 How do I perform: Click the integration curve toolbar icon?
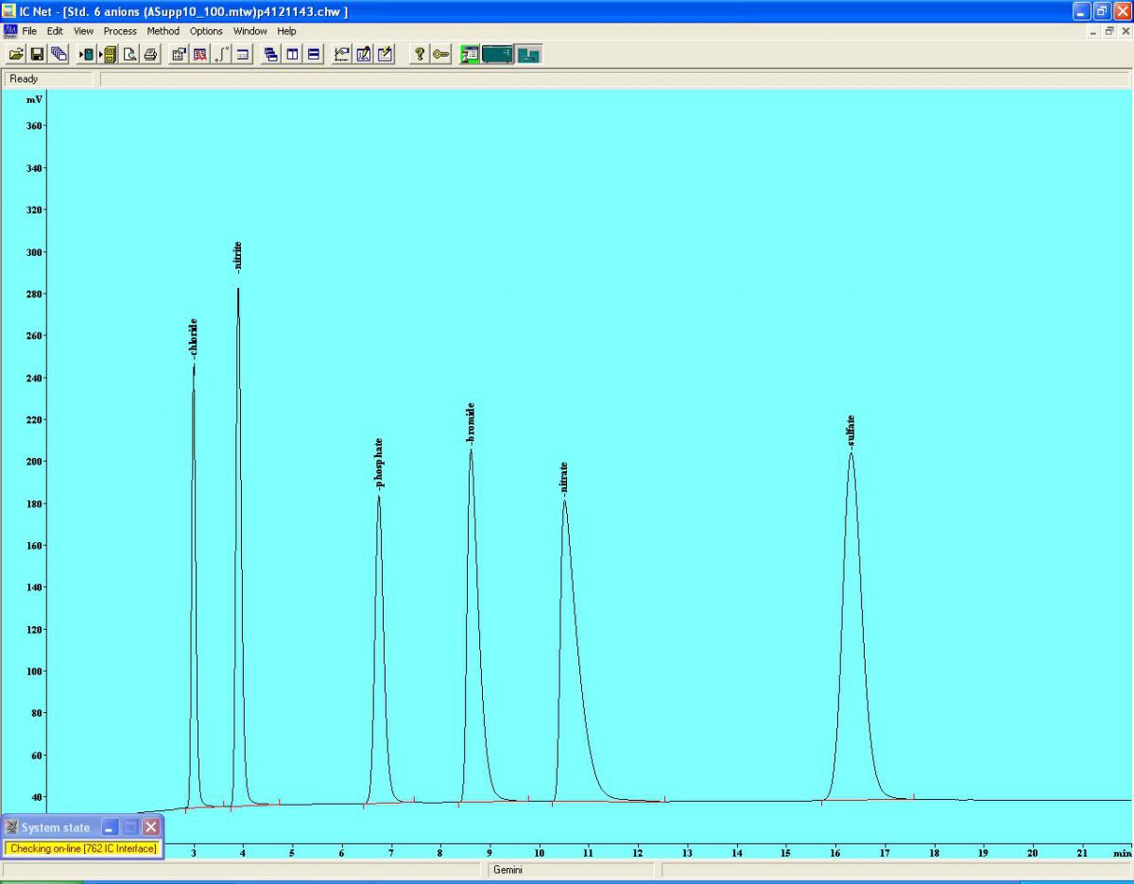click(x=221, y=54)
